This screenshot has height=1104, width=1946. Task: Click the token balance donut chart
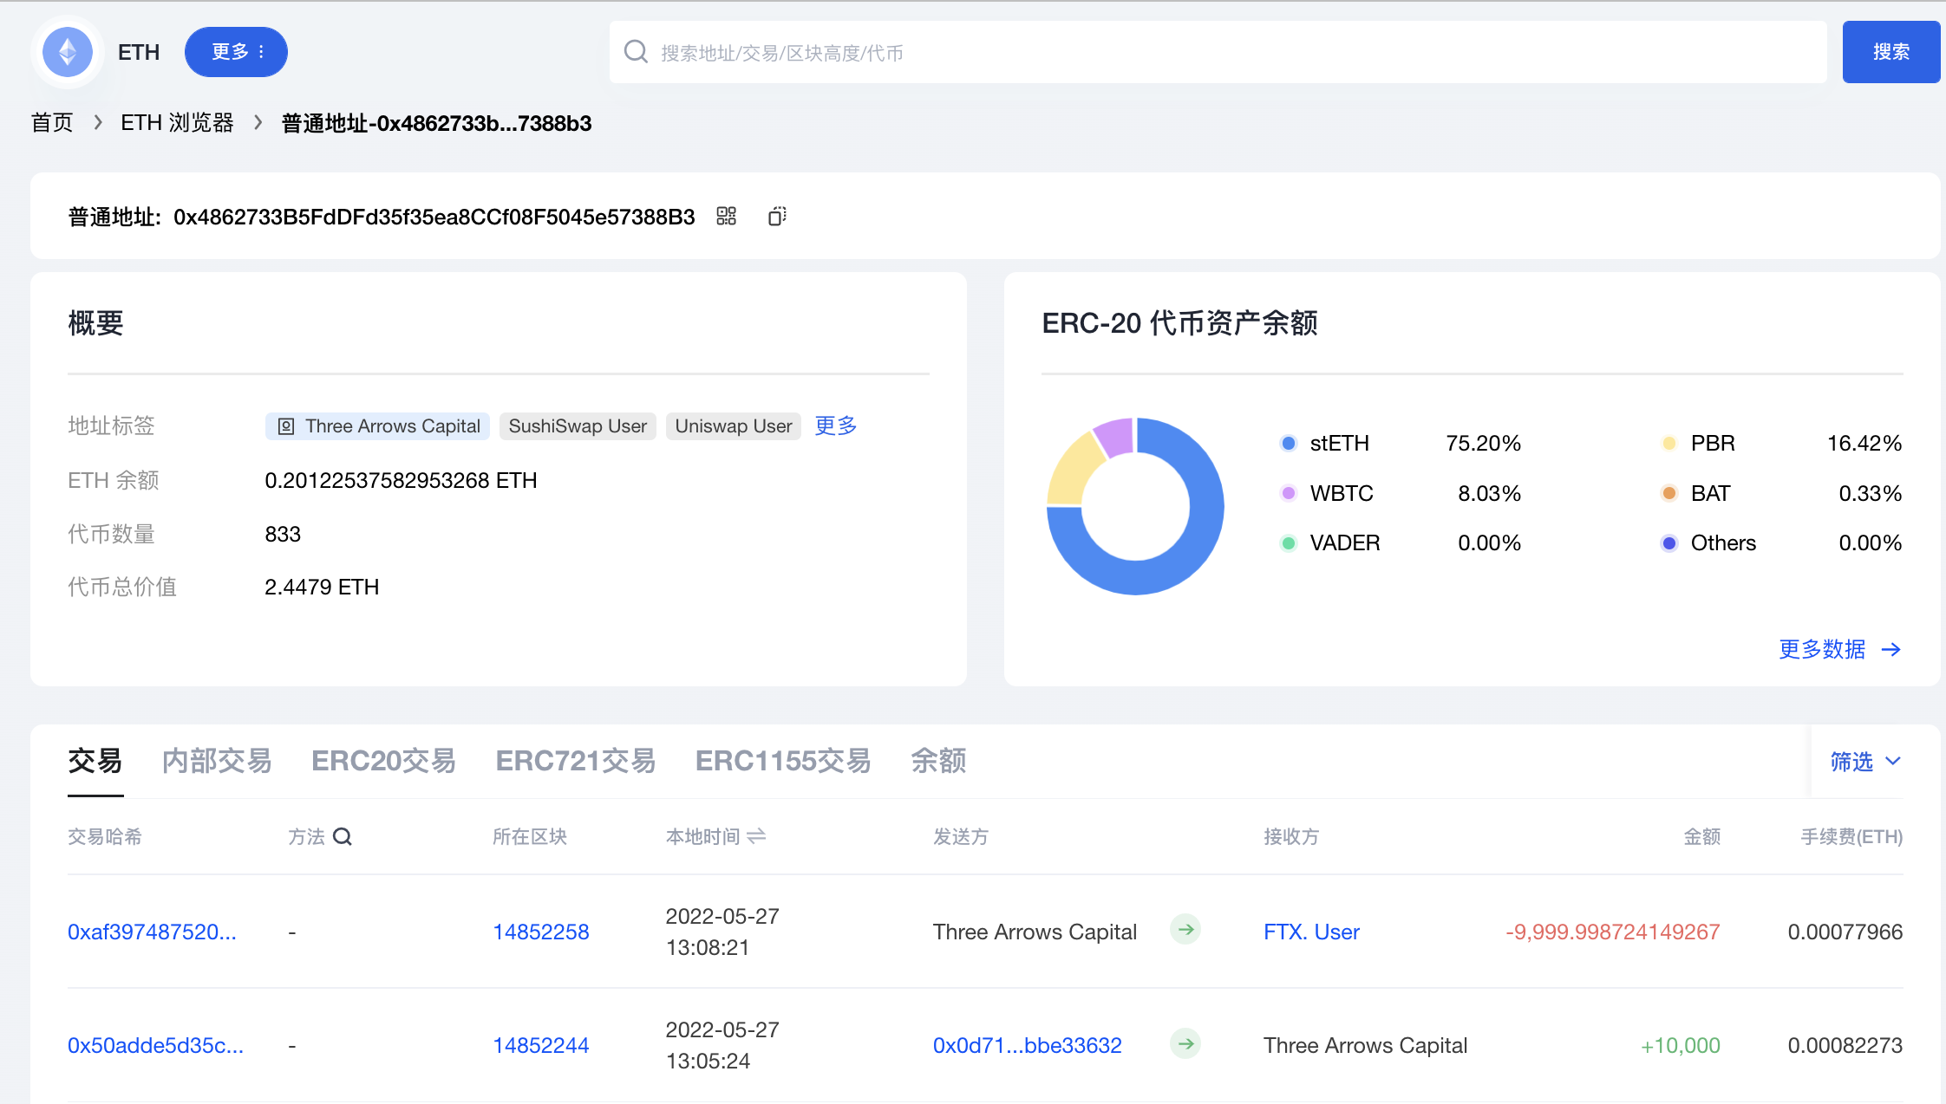click(1135, 506)
